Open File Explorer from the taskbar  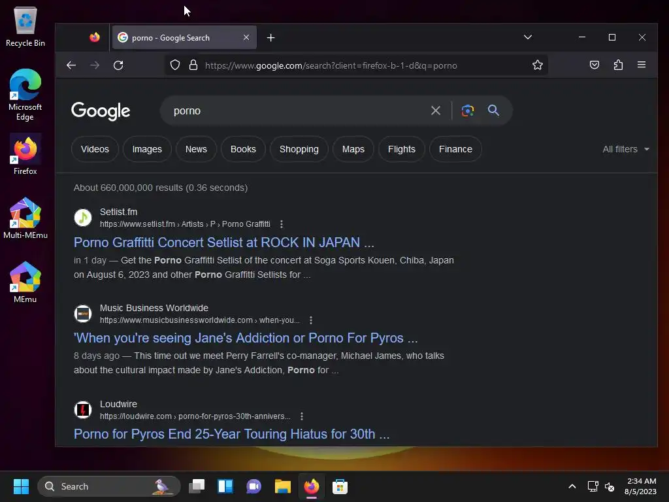[282, 486]
